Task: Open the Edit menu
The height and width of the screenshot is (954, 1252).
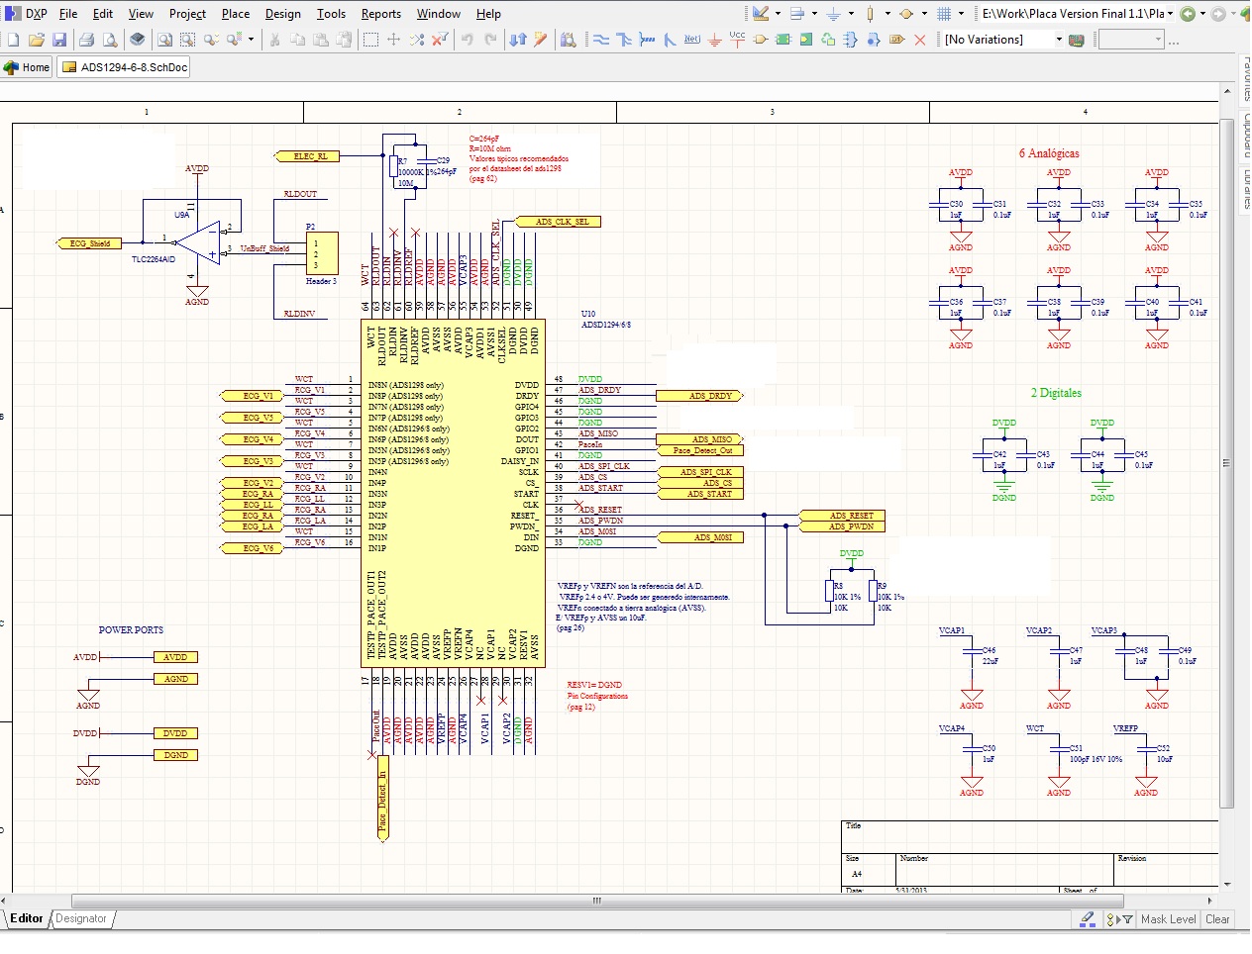Action: tap(103, 14)
